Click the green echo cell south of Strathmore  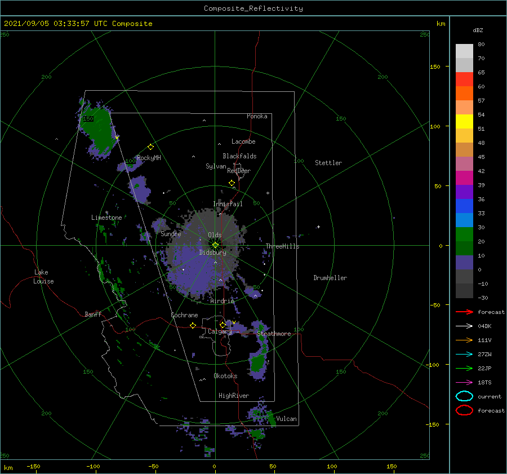[x=258, y=362]
